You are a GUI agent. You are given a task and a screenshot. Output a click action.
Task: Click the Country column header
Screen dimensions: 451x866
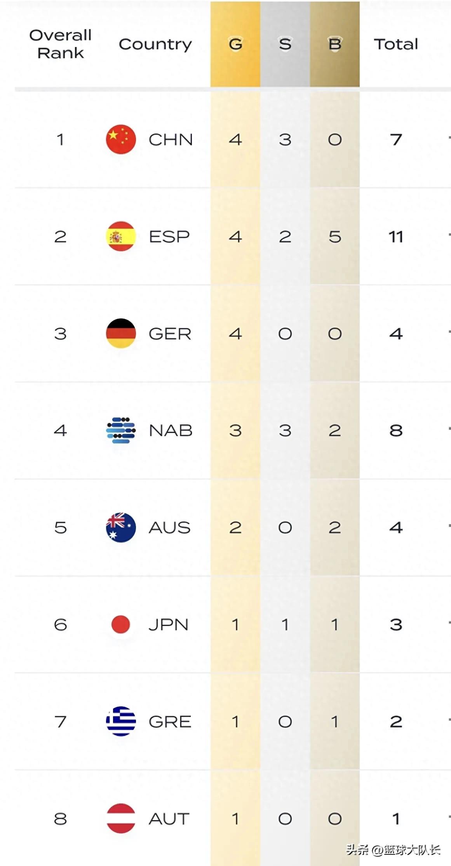point(155,44)
